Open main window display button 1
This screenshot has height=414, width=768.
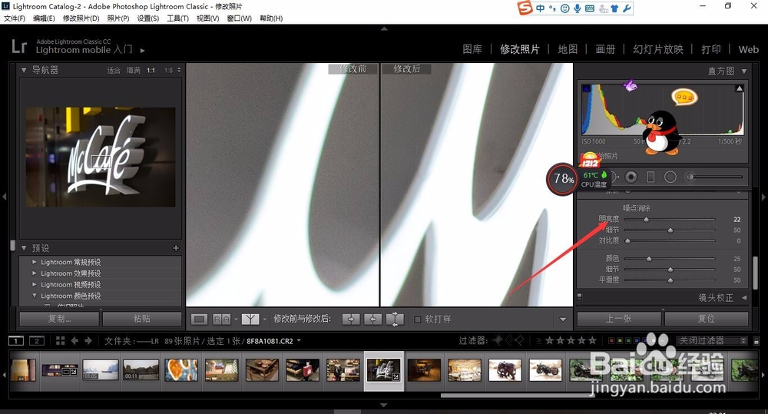(15, 340)
